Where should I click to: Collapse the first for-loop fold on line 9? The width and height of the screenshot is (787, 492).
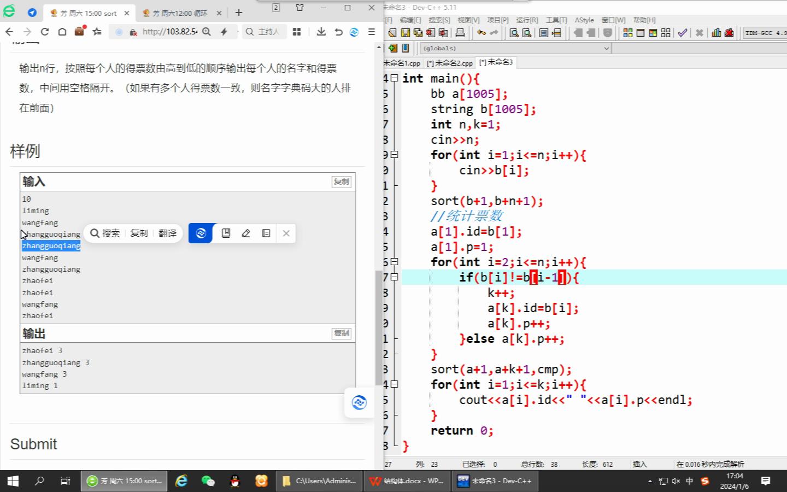tap(394, 155)
